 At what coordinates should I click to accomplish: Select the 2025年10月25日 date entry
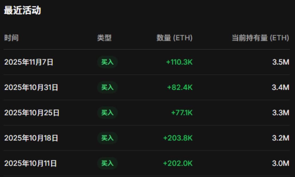point(32,113)
